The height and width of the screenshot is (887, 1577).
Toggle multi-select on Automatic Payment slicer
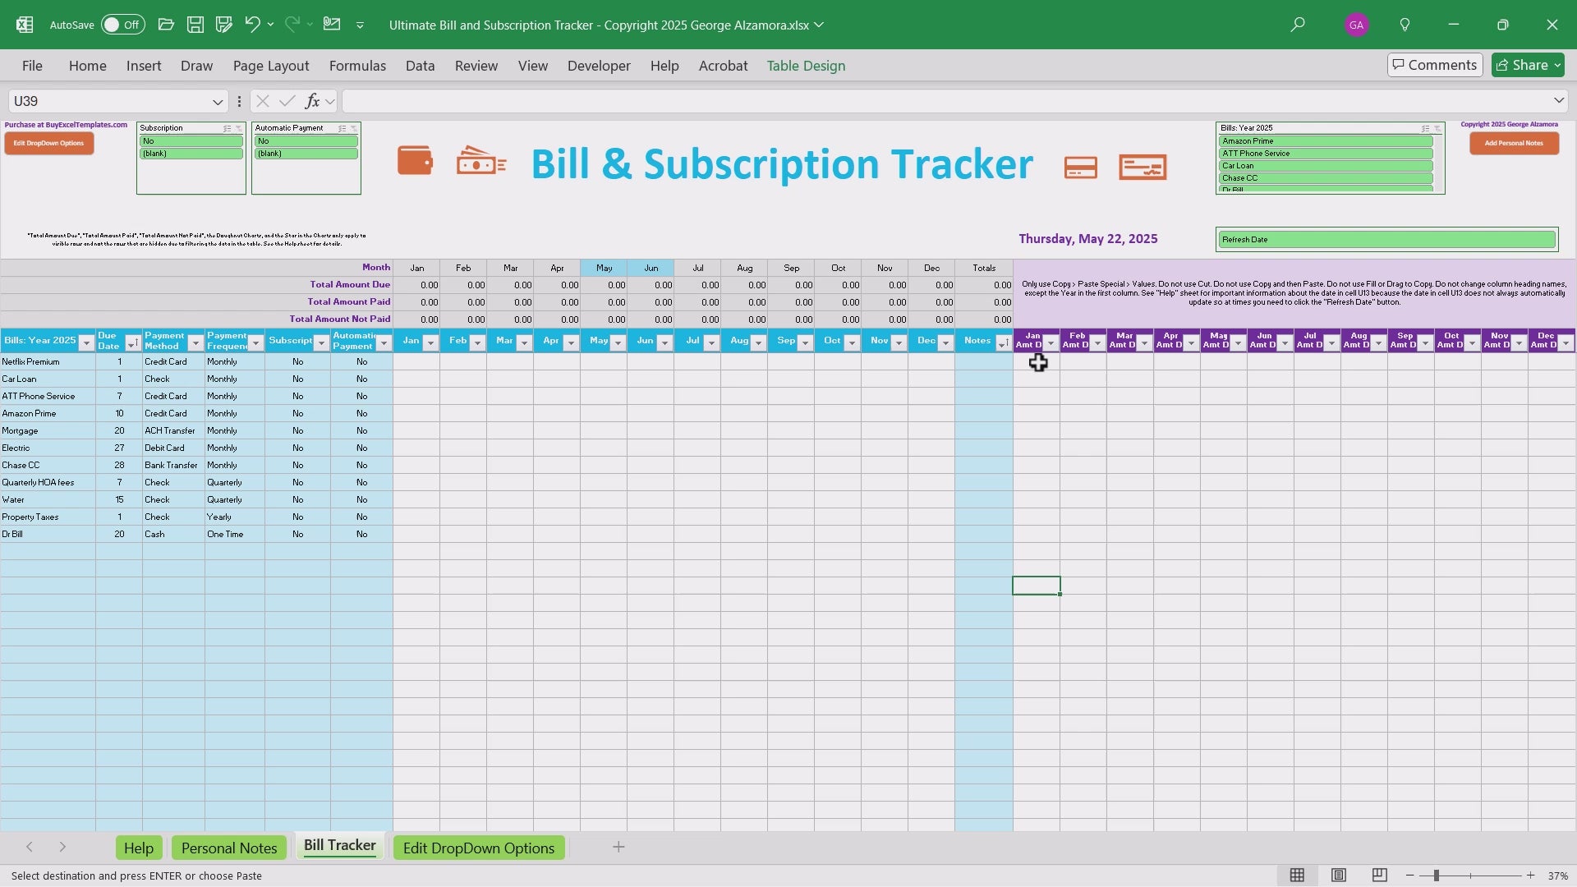click(x=343, y=128)
